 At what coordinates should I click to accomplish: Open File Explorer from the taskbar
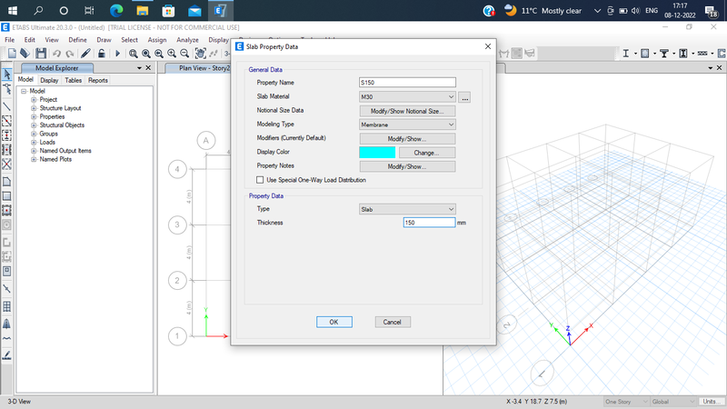pos(143,10)
